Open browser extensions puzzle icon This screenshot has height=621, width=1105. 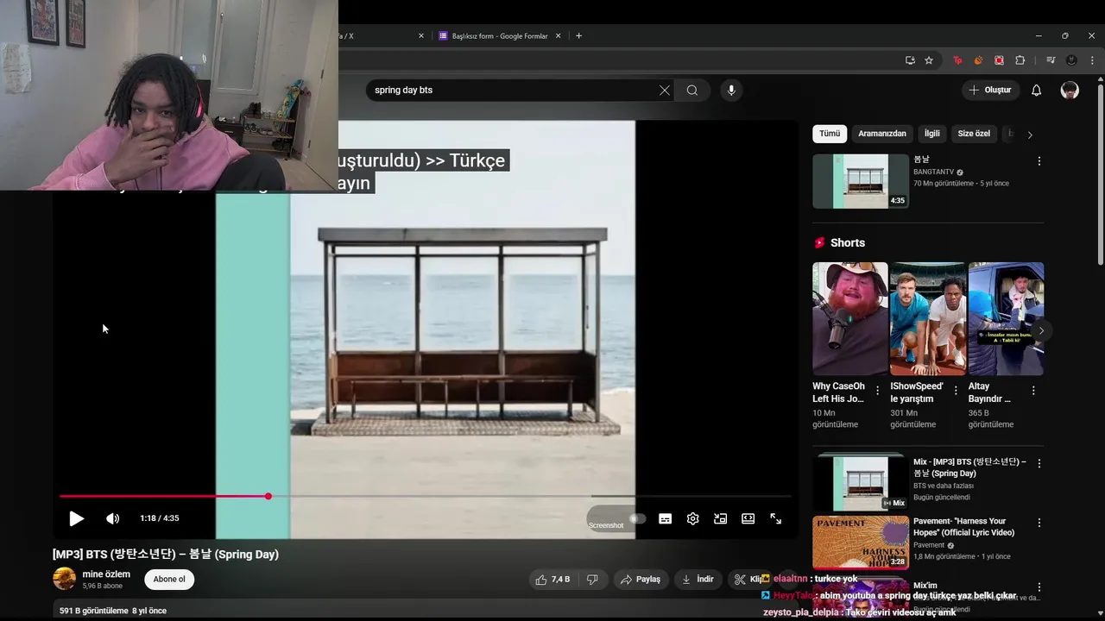tap(1020, 60)
